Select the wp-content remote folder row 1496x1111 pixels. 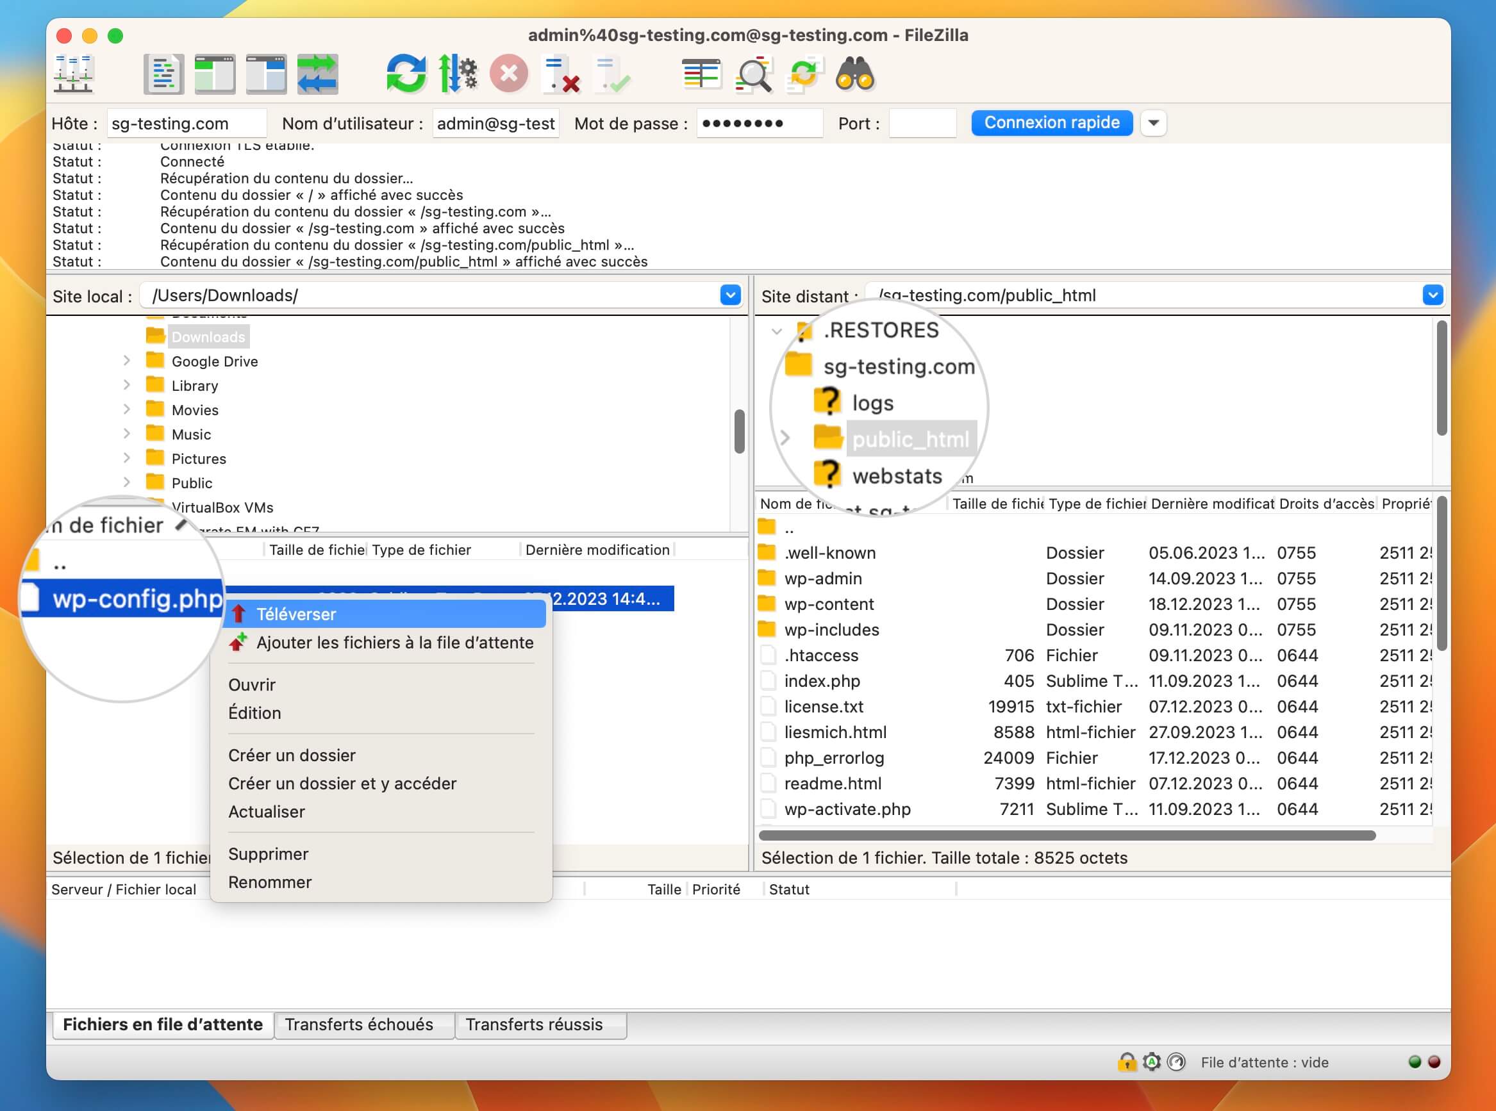point(1093,604)
